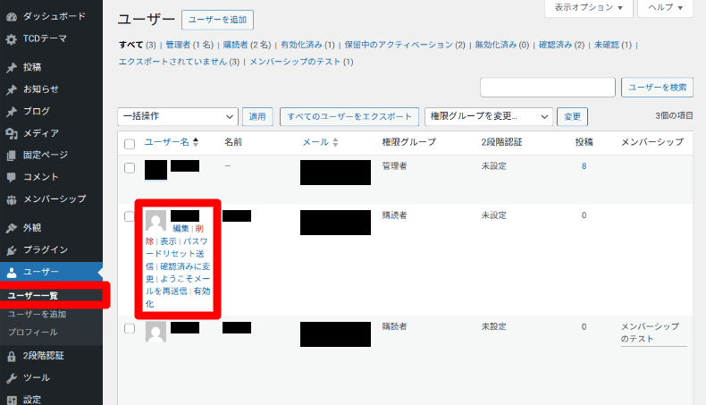Viewport: 706px width, 405px height.
Task: Click the 外観 paintbrush icon
Action: [x=12, y=228]
